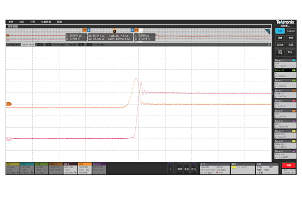Select the Meas 2 measurement badge
Screen dimensions: 302x201
click(x=285, y=83)
